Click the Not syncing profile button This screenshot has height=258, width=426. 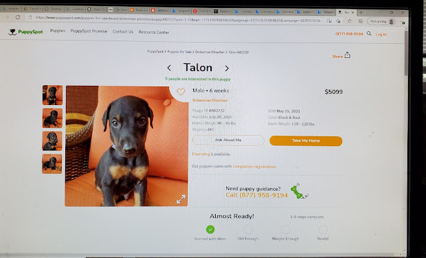click(381, 21)
